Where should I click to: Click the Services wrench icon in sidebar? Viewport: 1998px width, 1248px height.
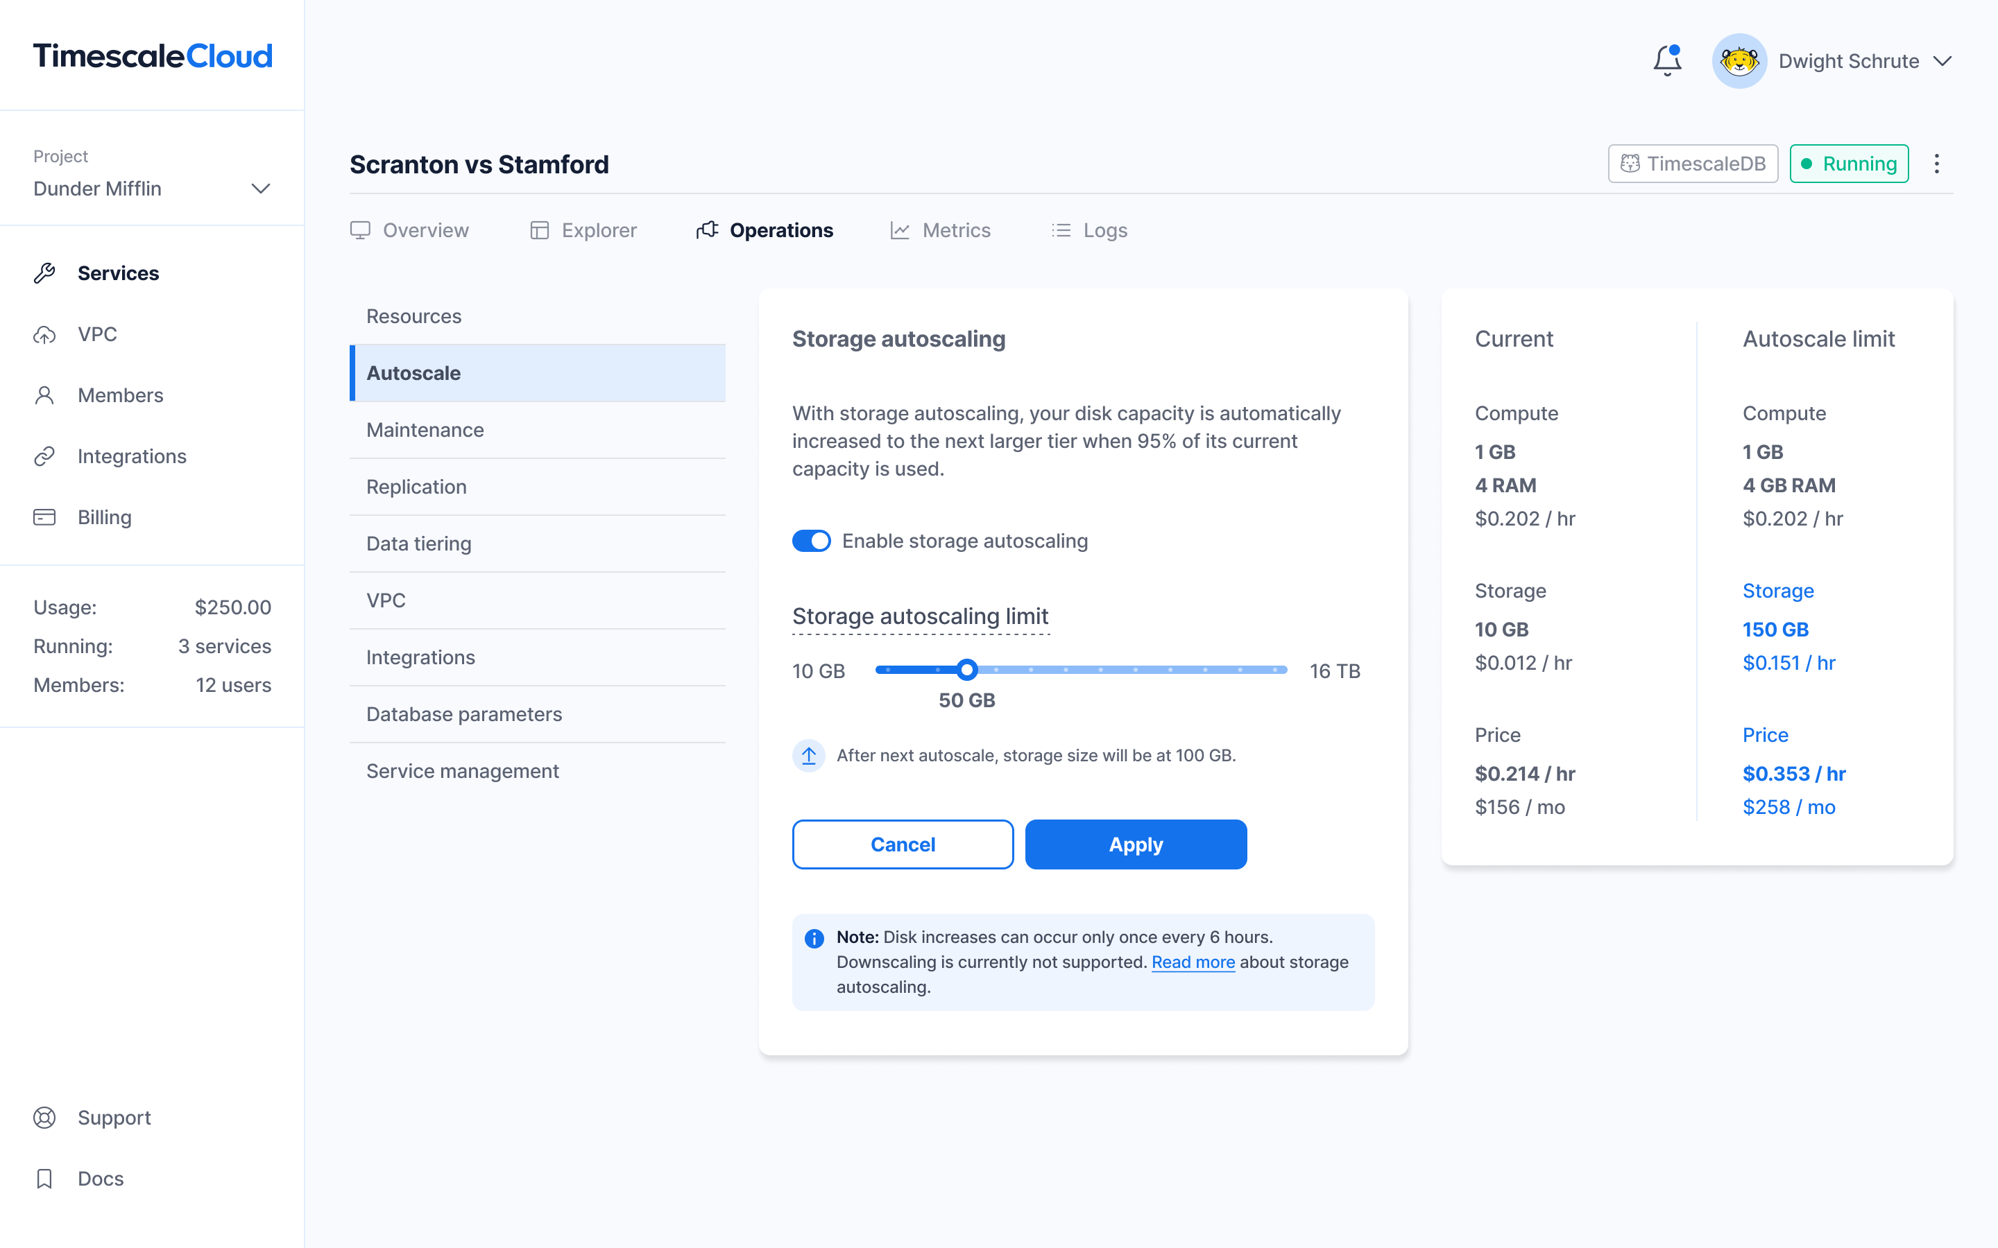[44, 273]
